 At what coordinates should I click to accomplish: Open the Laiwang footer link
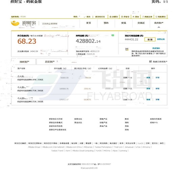tap(123, 151)
